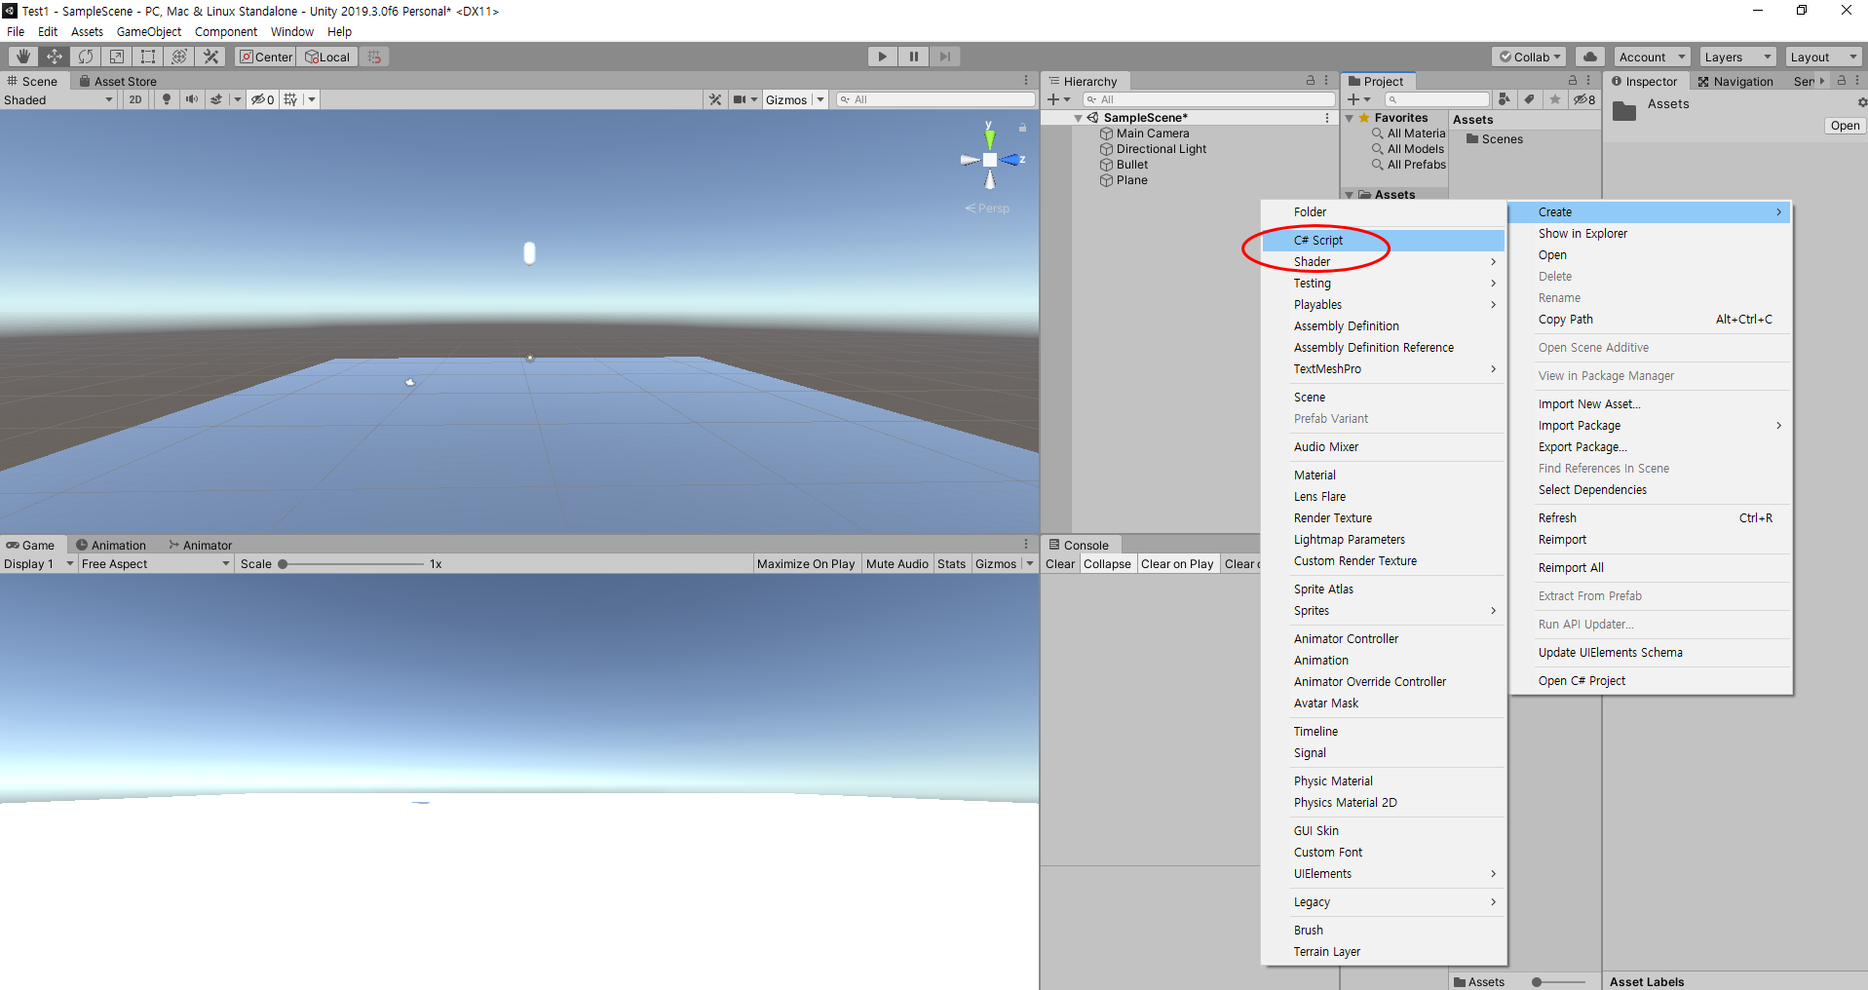
Task: Collapse the SampleScene hierarchy tree
Action: click(x=1078, y=118)
